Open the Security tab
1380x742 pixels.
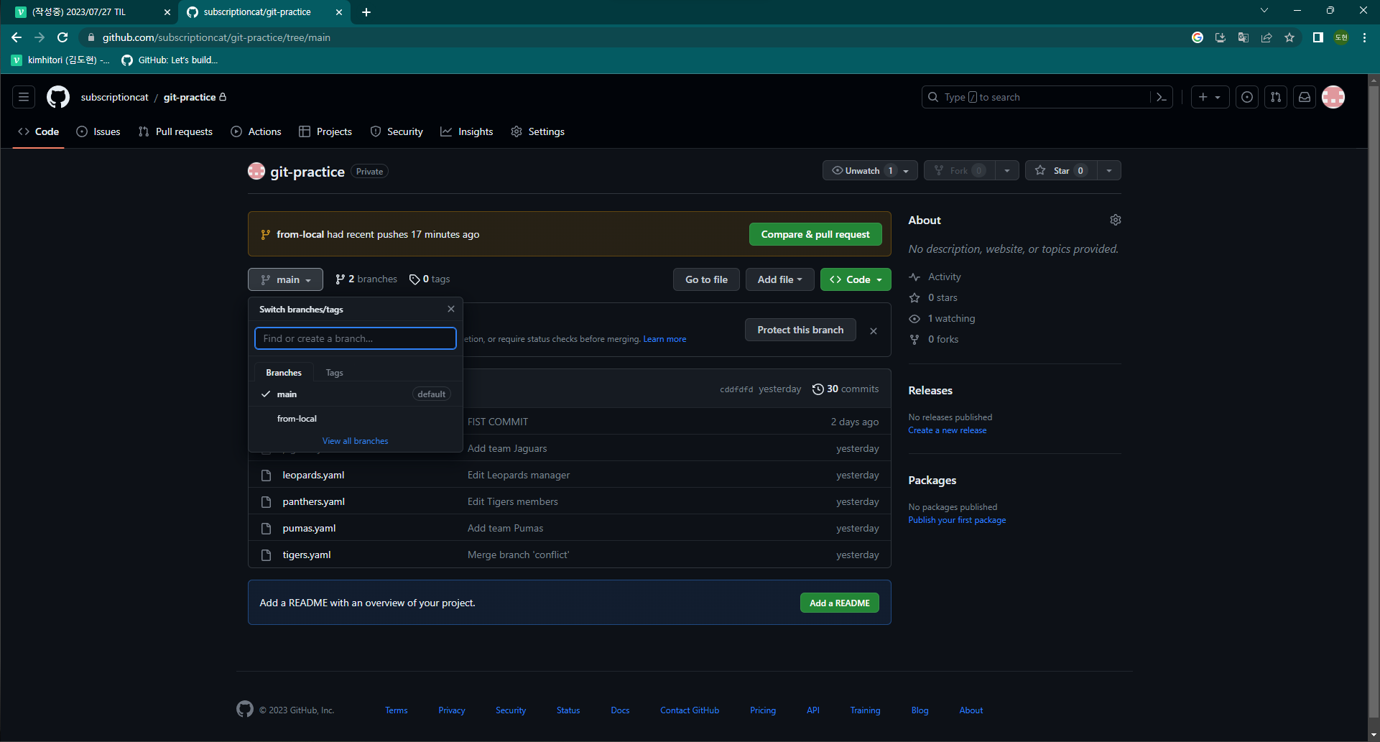(397, 131)
